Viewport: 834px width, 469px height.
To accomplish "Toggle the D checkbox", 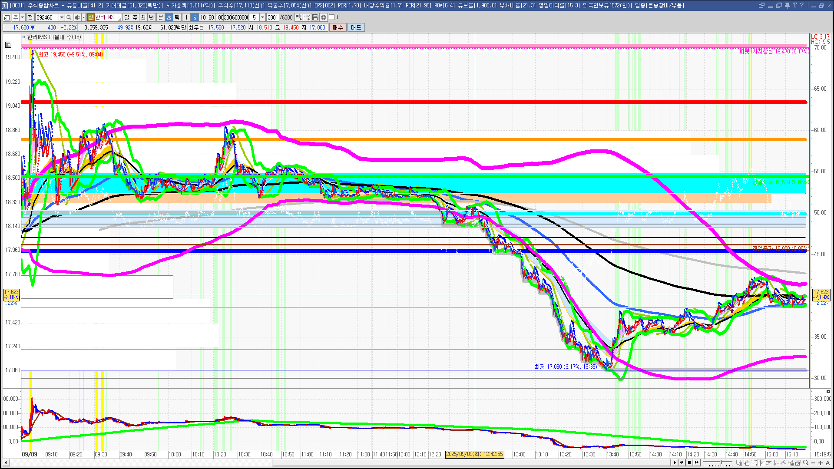I will (x=332, y=17).
